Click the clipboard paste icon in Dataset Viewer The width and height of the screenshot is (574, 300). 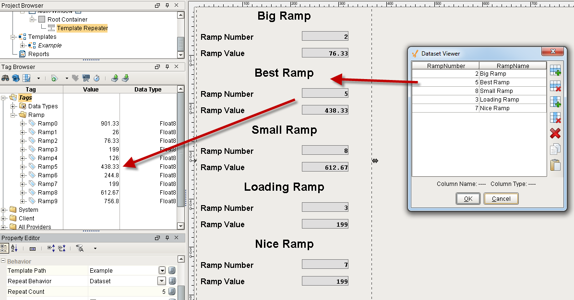tap(555, 165)
